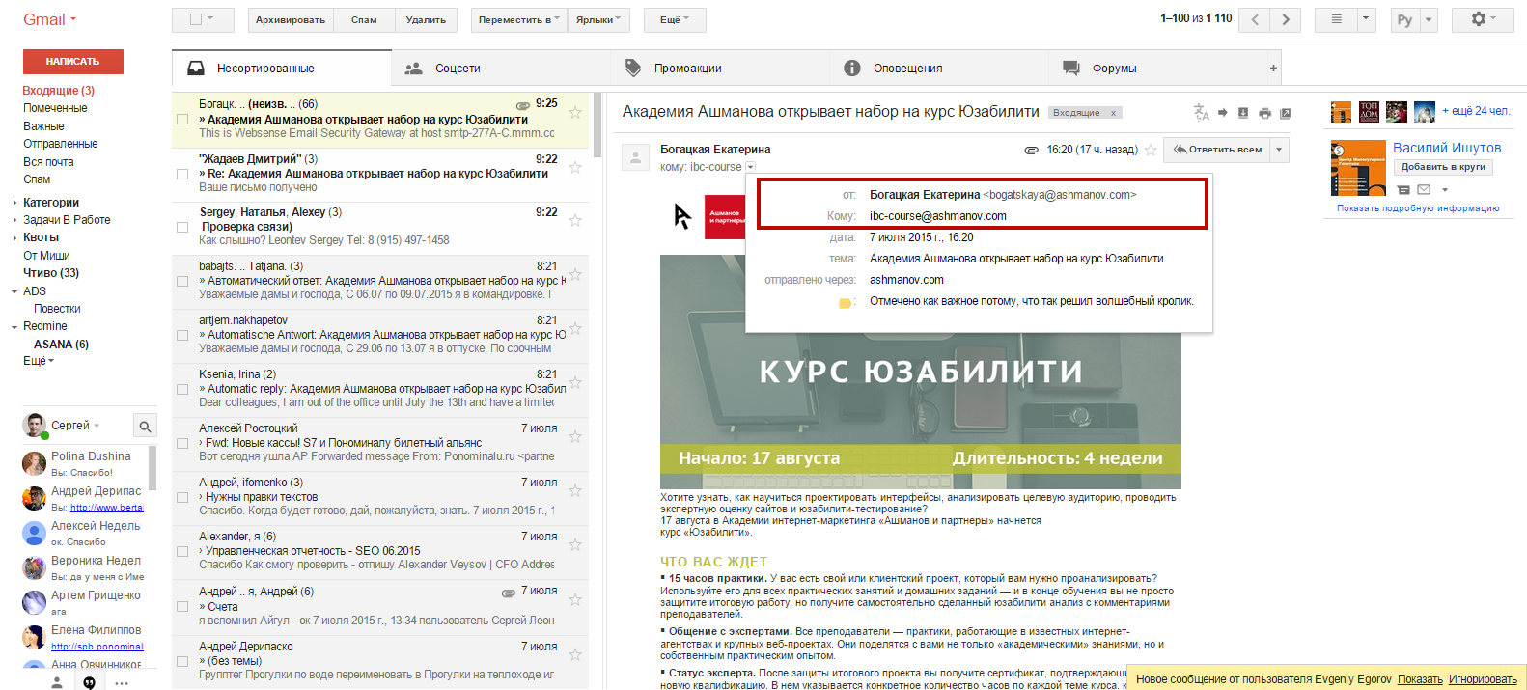
Task: Tick the select-all checkbox in the toolbar
Action: point(197,19)
